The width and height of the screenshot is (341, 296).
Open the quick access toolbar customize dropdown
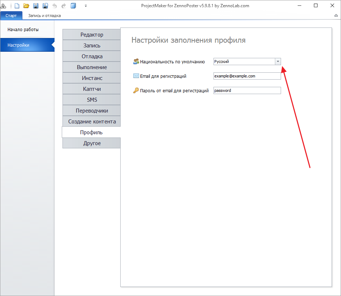tap(86, 6)
